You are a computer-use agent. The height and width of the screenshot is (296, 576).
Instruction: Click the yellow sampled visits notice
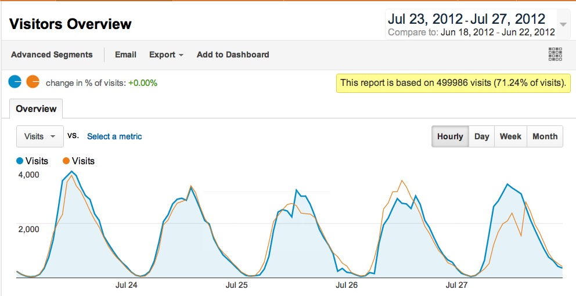tap(453, 82)
